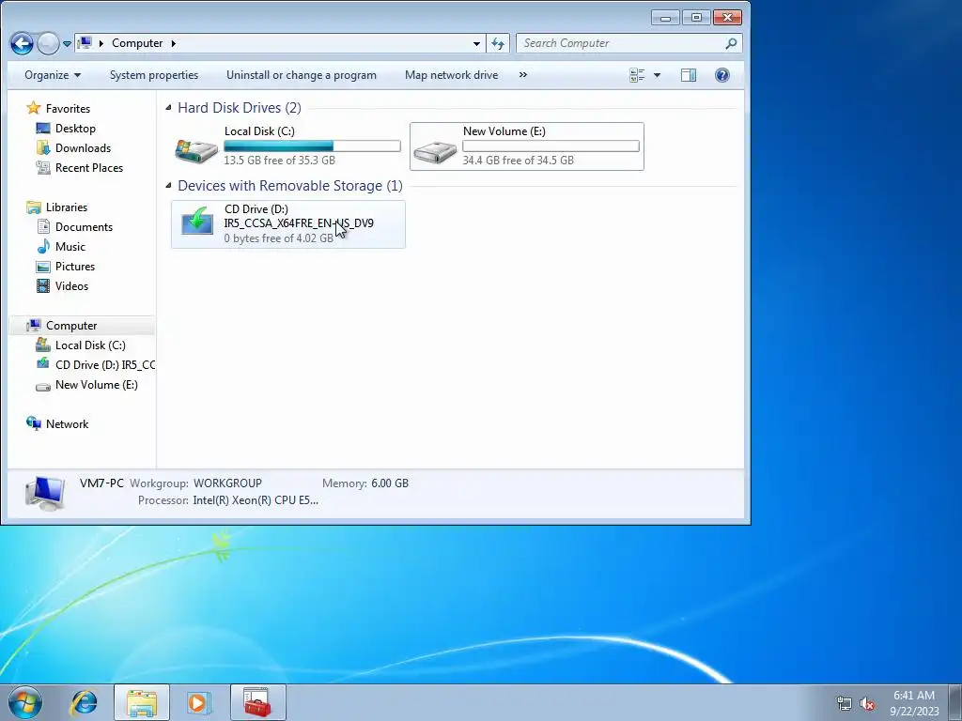Collapse Devices with Removable Storage group
This screenshot has width=962, height=721.
click(169, 185)
